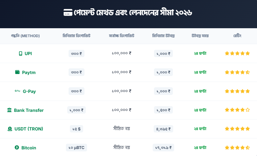Viewport: 257px width, 156px height.
Task: Click the Paytm star rating
Action: point(237,72)
